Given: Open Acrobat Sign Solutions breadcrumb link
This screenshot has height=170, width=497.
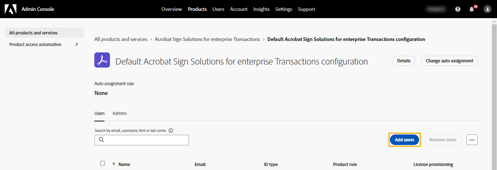Looking at the screenshot, I should [x=207, y=39].
